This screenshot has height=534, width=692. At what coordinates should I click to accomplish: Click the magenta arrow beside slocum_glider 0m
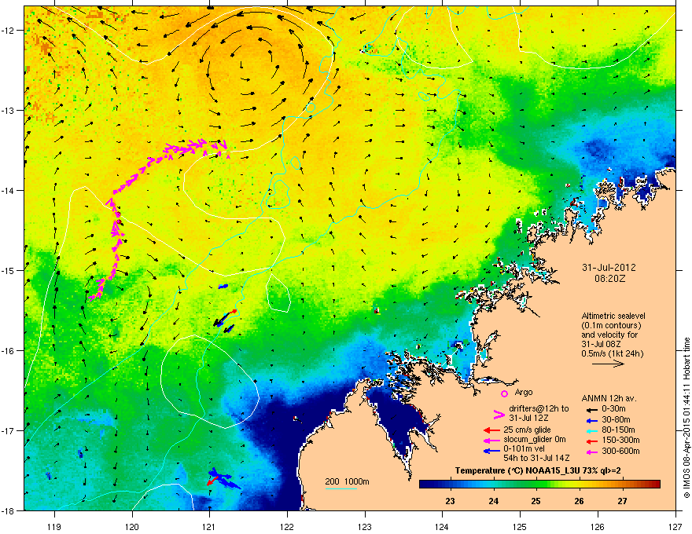pyautogui.click(x=491, y=440)
